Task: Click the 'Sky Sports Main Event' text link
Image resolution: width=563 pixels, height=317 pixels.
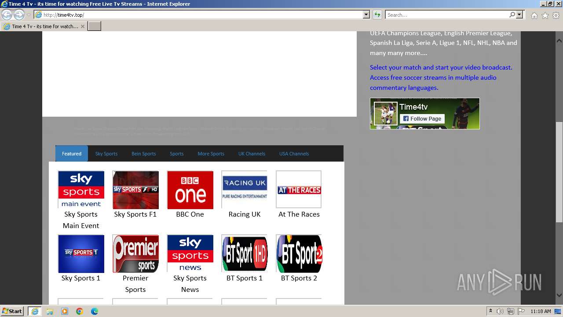Action: 81,220
